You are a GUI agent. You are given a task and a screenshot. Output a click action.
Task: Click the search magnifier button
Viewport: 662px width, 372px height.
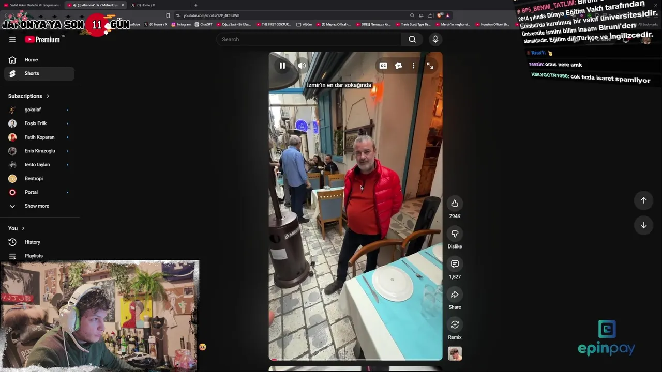(x=412, y=39)
